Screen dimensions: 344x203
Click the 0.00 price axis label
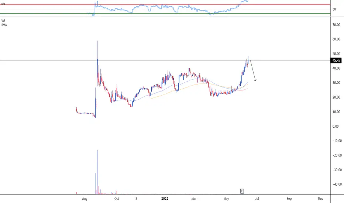point(336,126)
